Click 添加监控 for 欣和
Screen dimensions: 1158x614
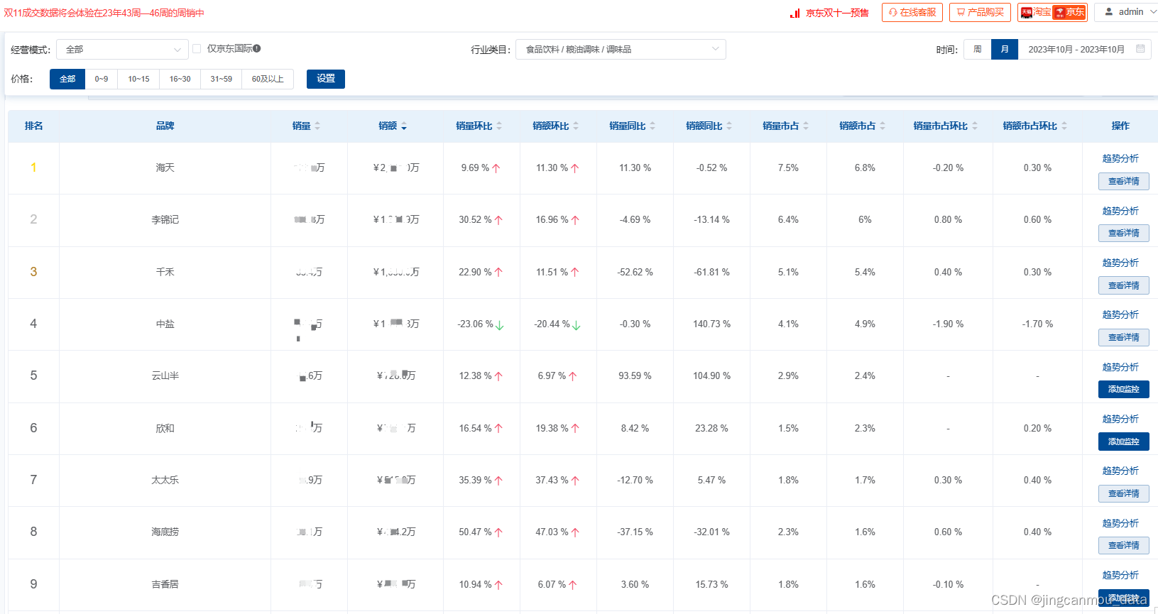(1124, 442)
